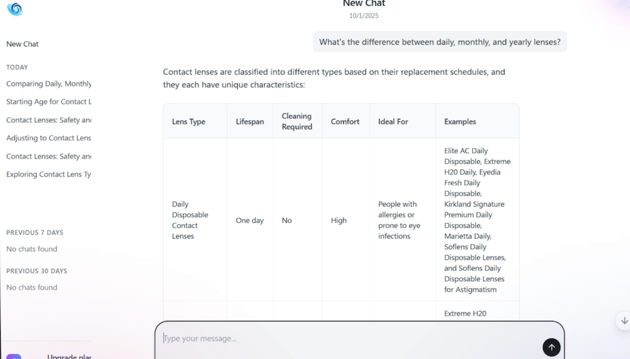Select the first Contact Lenses: Safety chat
The image size is (630, 359).
(x=48, y=120)
